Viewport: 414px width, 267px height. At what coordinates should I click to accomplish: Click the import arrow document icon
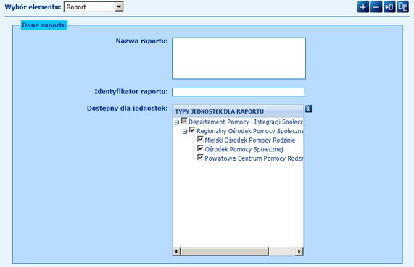click(x=389, y=7)
